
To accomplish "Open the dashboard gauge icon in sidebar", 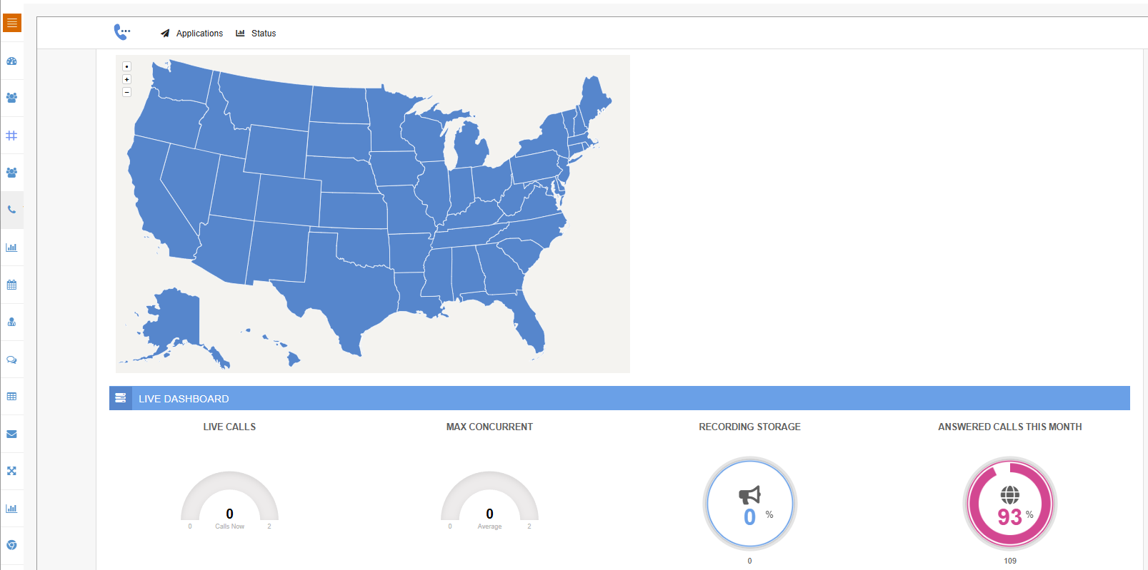I will coord(11,61).
